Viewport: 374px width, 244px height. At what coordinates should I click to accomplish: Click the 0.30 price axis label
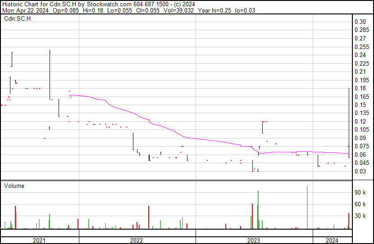coord(360,22)
